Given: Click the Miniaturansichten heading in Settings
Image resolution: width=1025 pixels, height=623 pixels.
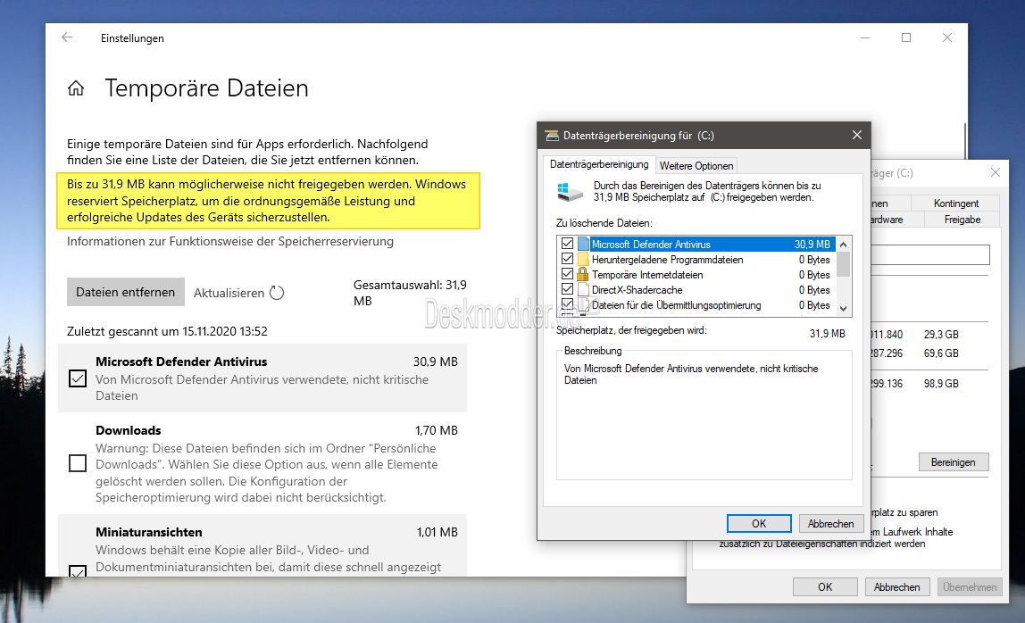Looking at the screenshot, I should [149, 532].
